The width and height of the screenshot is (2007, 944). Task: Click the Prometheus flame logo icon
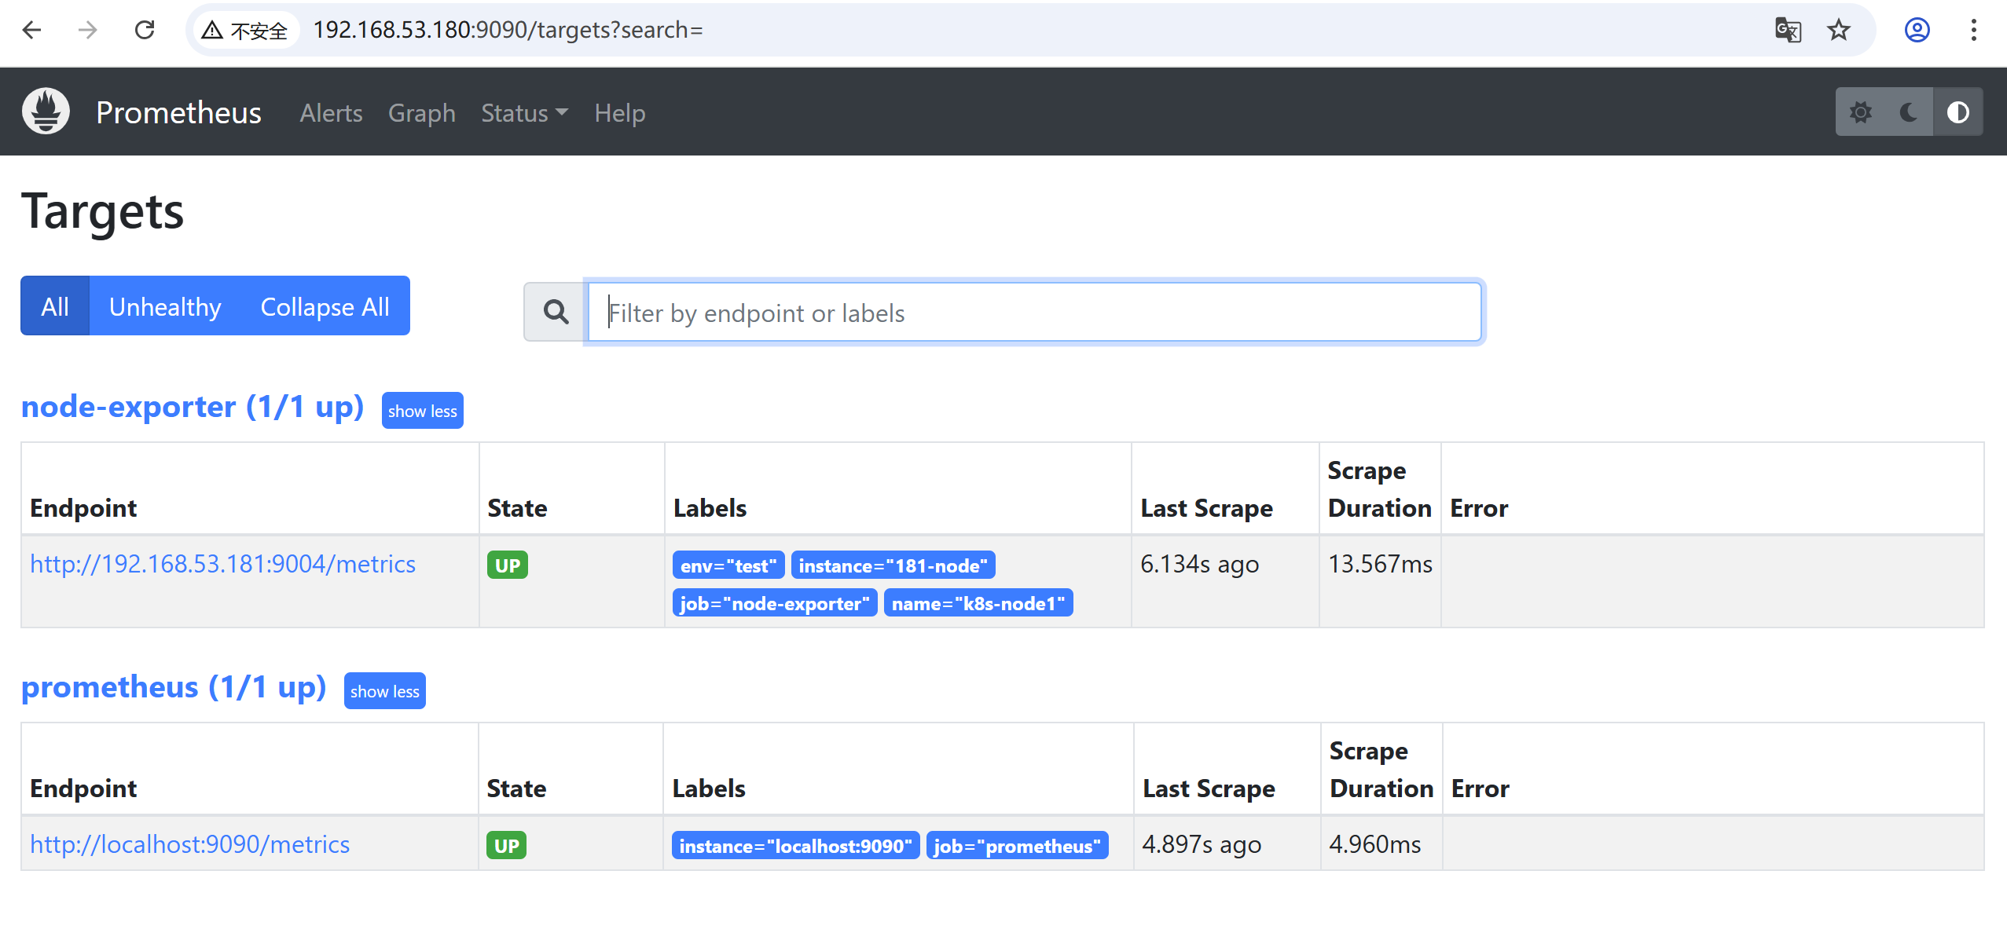(x=46, y=112)
